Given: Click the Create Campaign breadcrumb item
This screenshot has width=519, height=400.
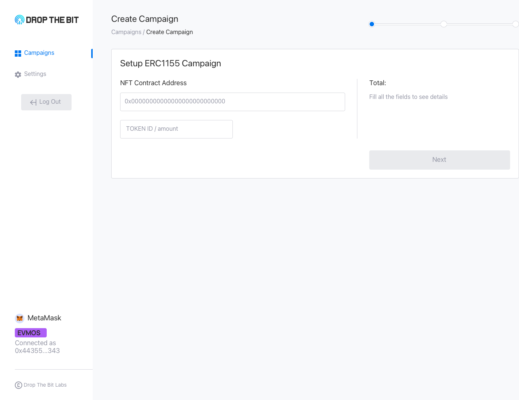Looking at the screenshot, I should tap(169, 32).
